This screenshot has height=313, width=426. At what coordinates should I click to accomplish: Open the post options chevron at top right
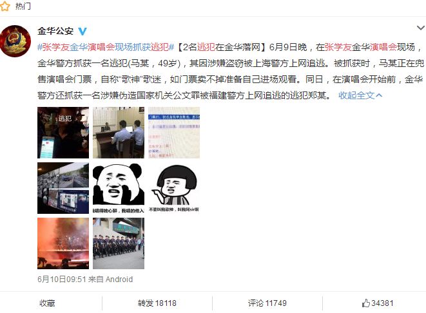click(421, 28)
